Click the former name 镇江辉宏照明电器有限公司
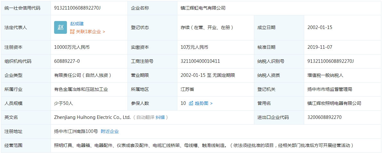The height and width of the screenshot is (153, 382). point(334,103)
